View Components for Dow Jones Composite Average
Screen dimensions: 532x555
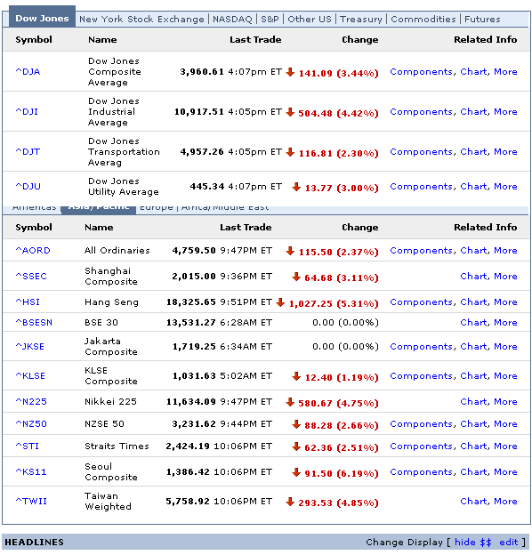point(421,72)
